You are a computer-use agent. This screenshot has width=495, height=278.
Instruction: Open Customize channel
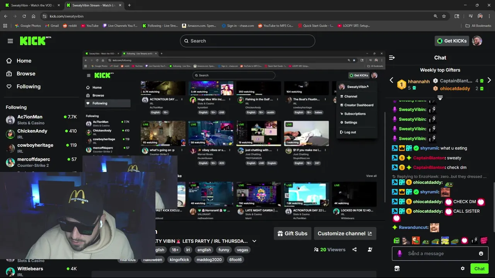pos(345,233)
